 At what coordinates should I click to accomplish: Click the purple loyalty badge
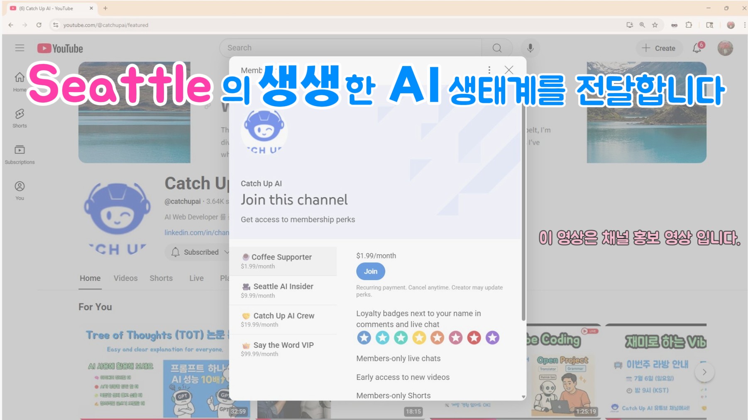click(492, 338)
